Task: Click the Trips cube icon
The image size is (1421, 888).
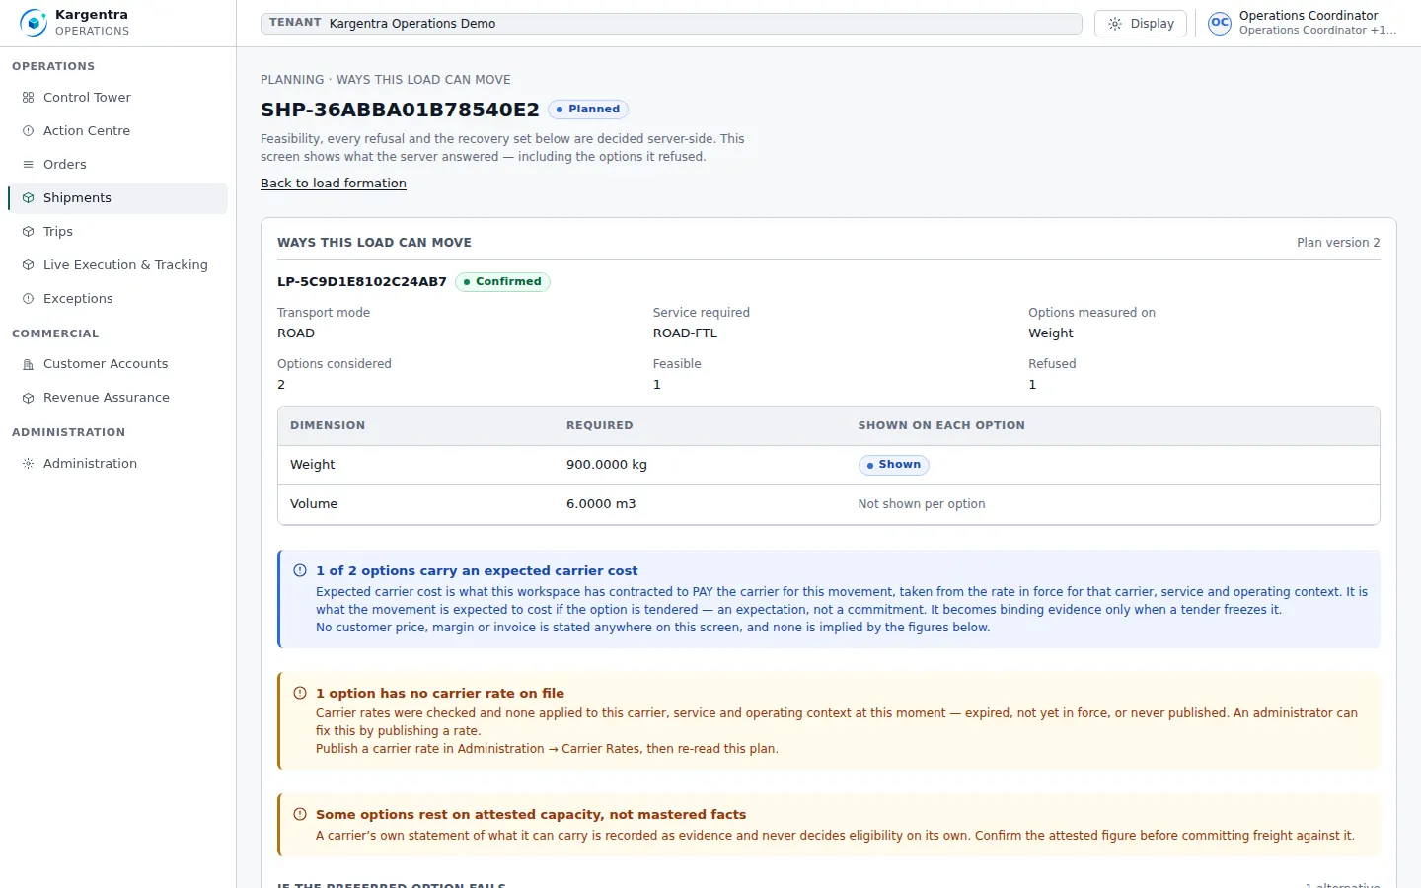Action: 28,232
